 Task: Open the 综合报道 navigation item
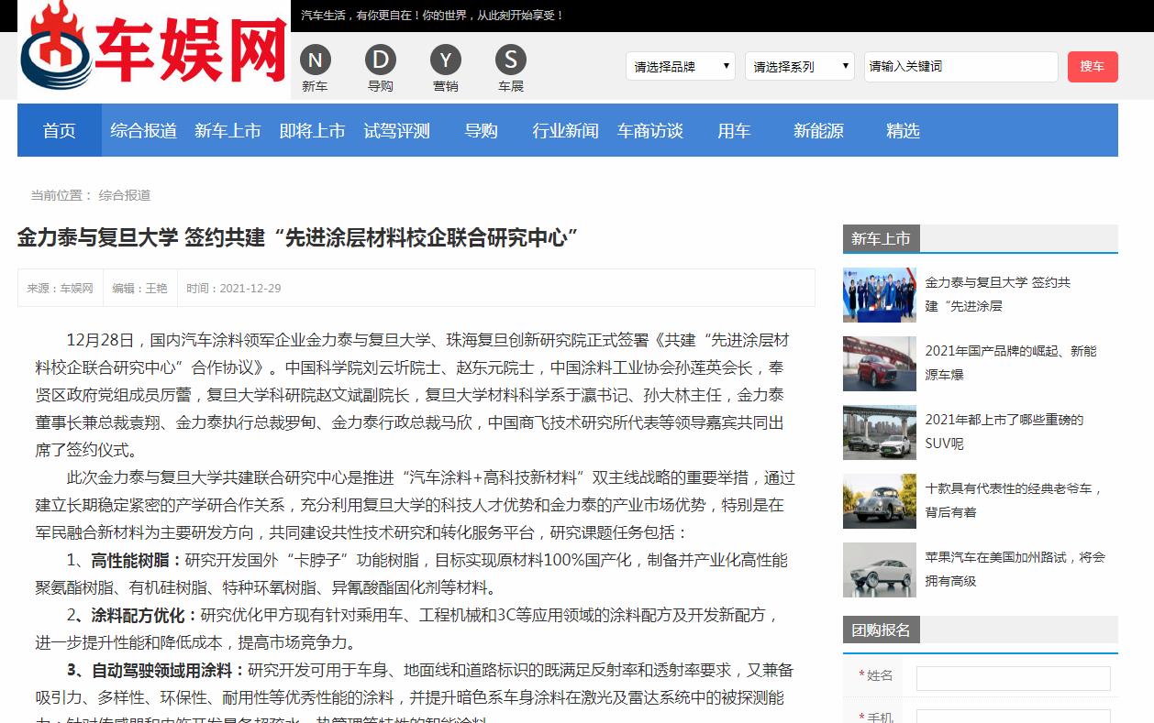(144, 130)
